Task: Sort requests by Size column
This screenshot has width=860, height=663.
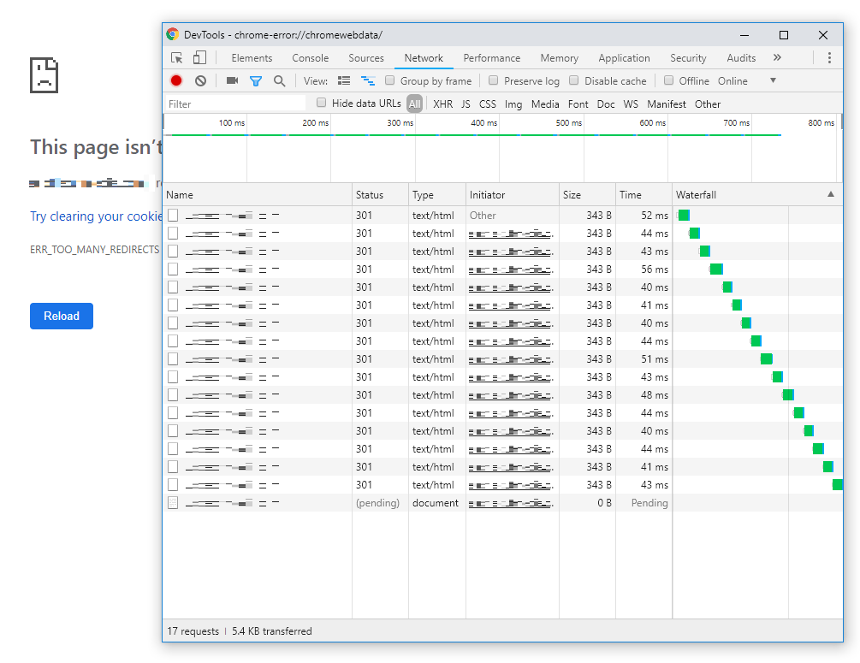Action: click(587, 195)
